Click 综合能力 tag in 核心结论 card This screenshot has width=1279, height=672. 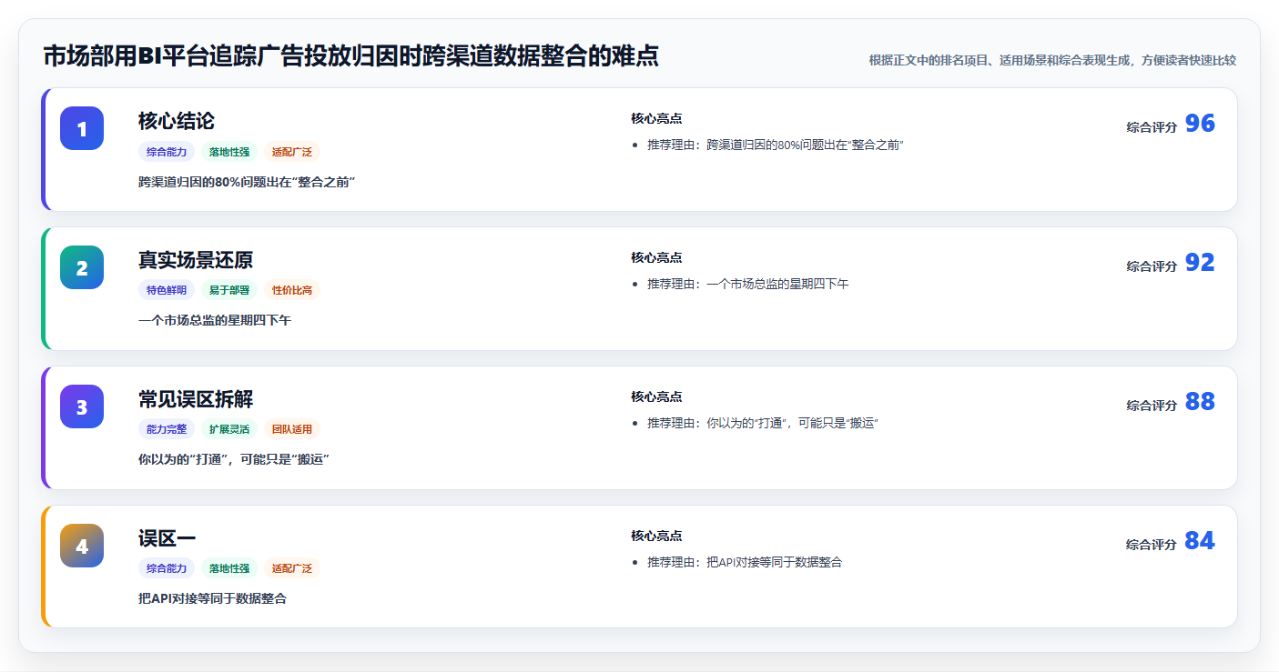coord(167,152)
